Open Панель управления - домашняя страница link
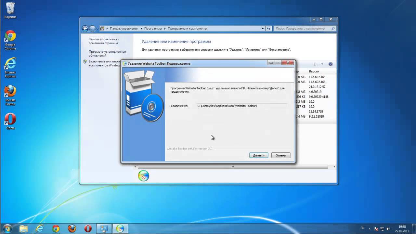This screenshot has width=416, height=234. (x=104, y=41)
